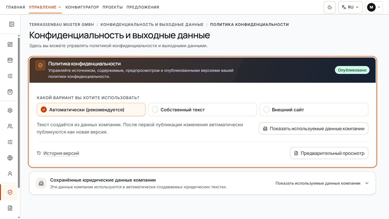The width and height of the screenshot is (389, 219).
Task: Open История версий link
Action: coord(61,153)
